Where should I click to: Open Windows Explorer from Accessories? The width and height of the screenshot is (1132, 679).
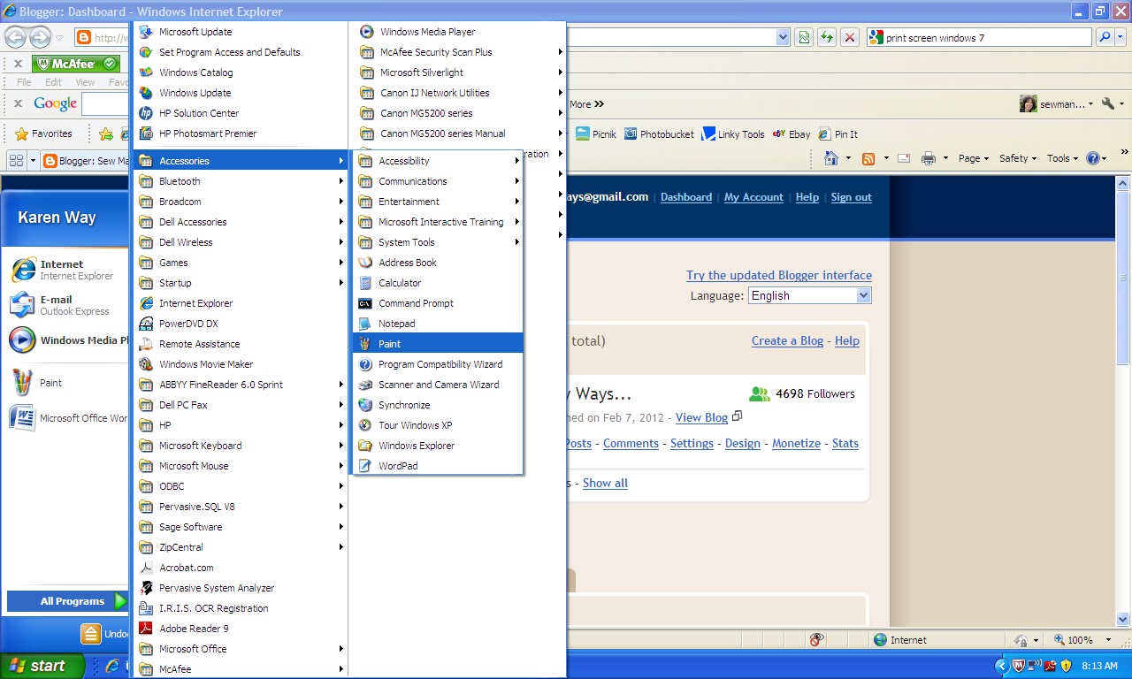(438, 446)
